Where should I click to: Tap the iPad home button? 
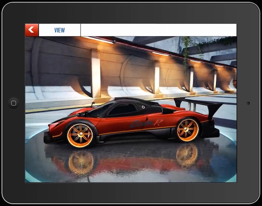tap(14, 103)
